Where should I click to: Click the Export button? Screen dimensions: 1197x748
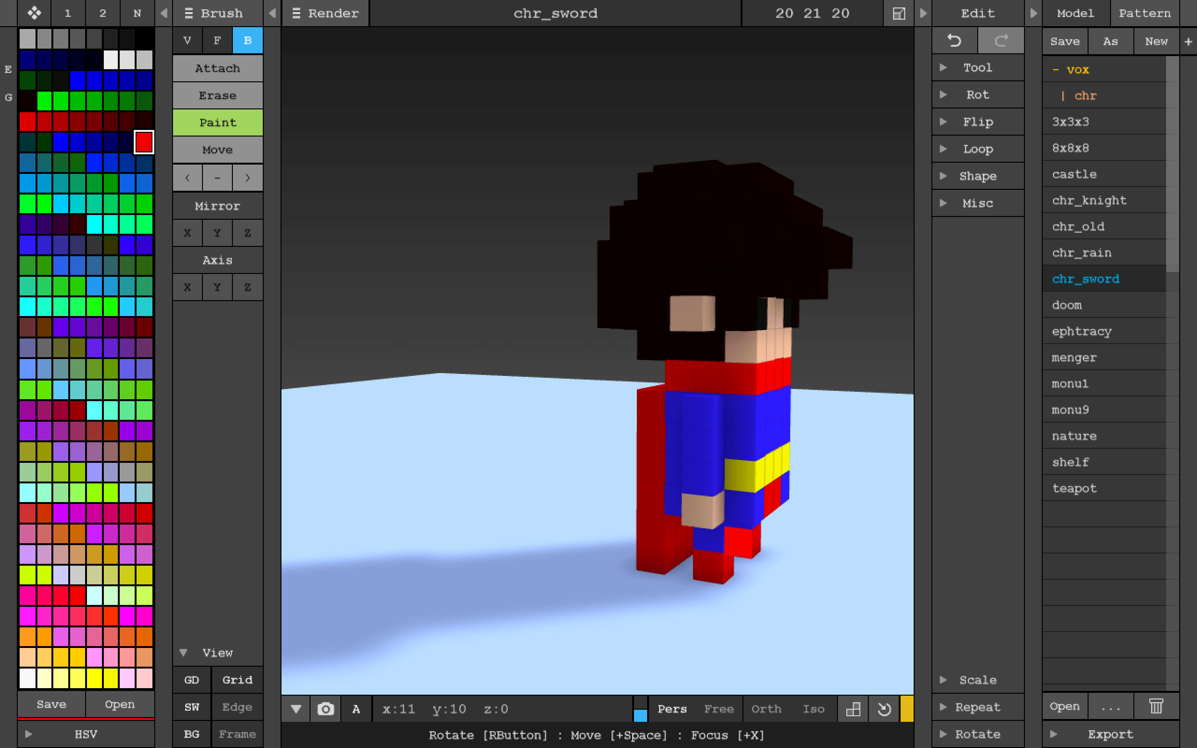point(1110,734)
